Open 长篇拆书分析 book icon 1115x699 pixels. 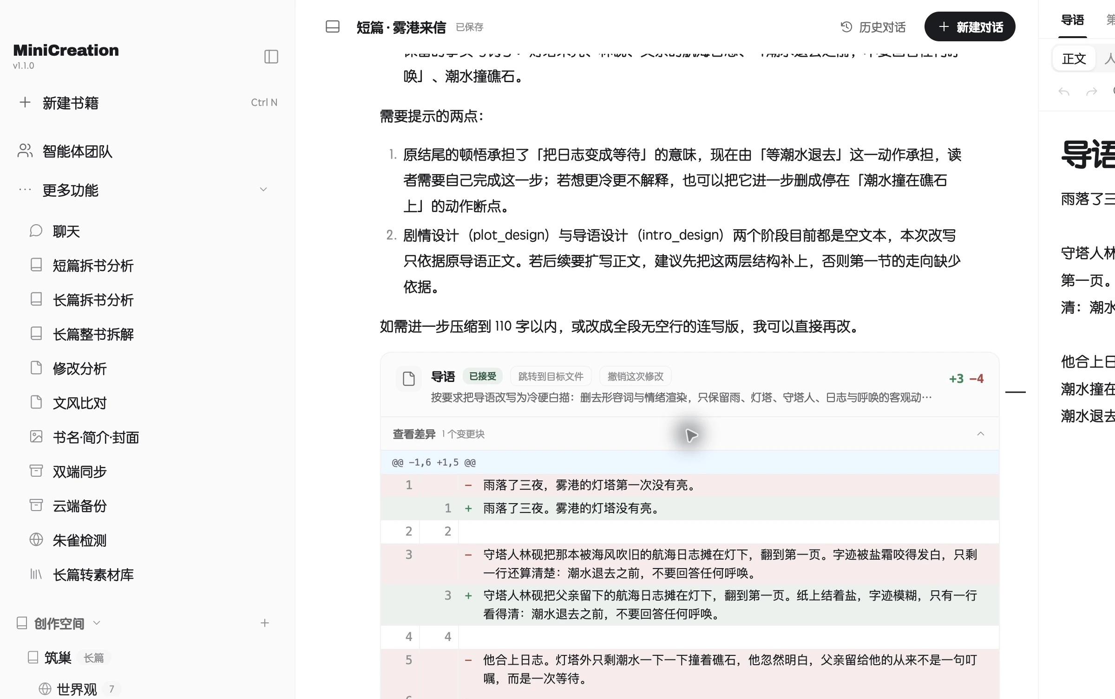36,299
